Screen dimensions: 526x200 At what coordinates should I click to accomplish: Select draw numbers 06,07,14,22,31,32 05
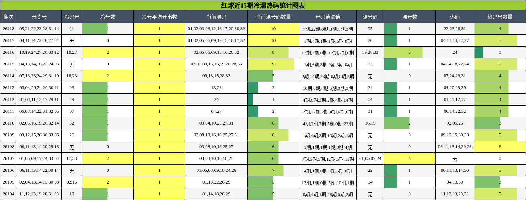[x=39, y=111]
